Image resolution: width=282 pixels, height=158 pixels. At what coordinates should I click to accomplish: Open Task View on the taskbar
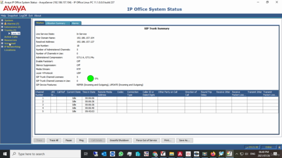coord(86,154)
